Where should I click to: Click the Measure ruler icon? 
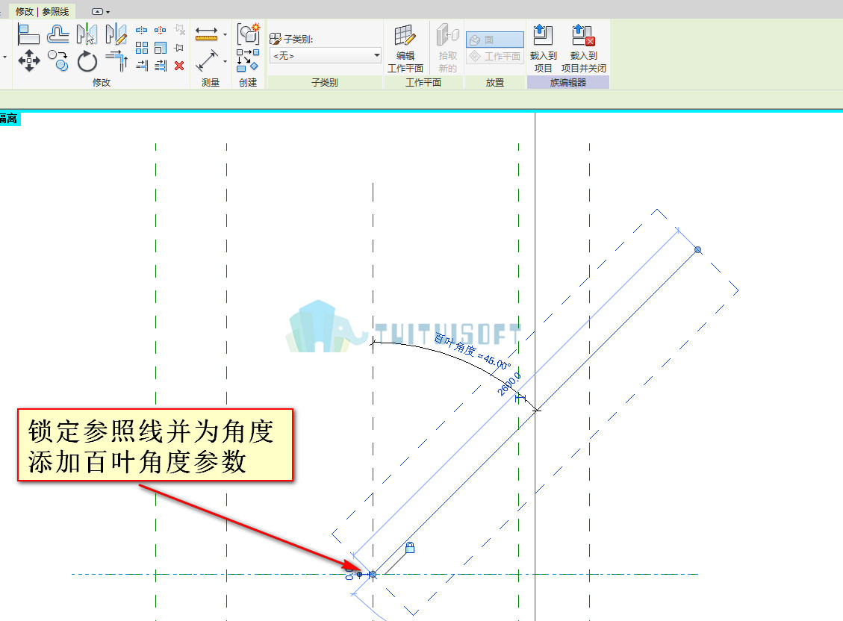point(206,34)
